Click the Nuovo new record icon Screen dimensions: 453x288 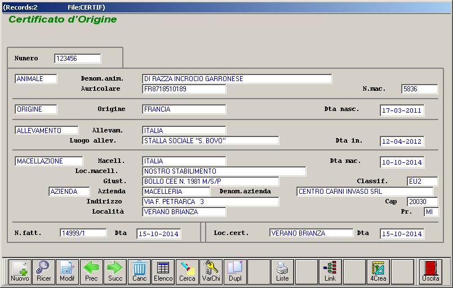[x=20, y=272]
